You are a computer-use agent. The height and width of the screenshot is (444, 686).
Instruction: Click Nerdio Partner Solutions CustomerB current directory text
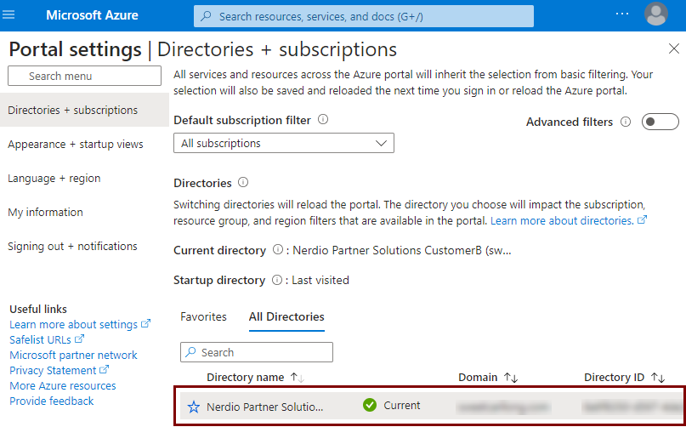(401, 250)
